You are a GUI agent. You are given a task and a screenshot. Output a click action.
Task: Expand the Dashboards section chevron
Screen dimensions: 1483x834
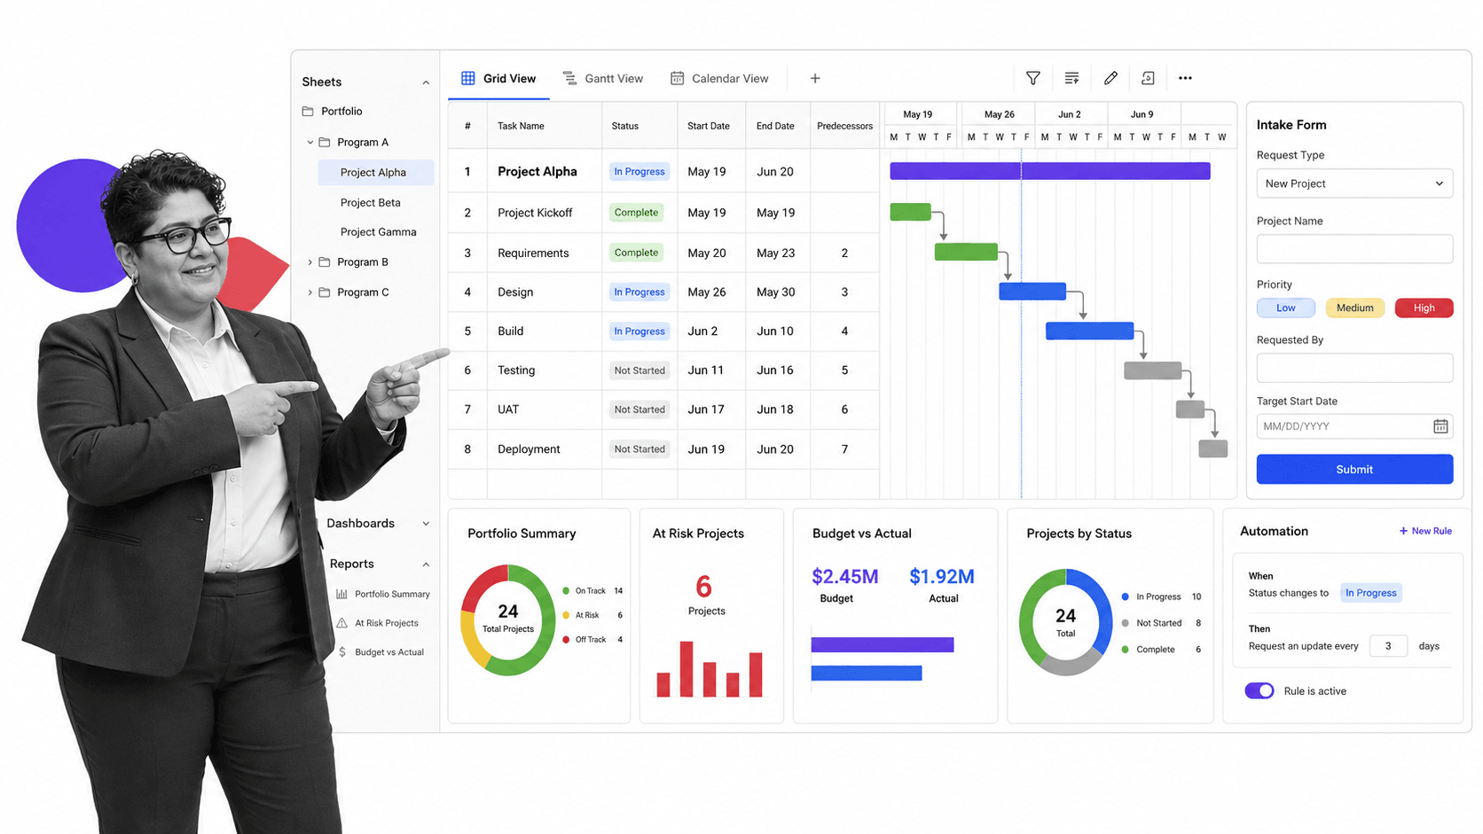click(x=426, y=524)
